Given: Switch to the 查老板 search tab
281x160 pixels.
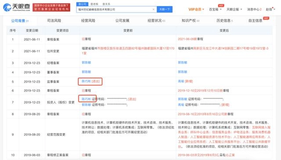Looking at the screenshot, I should point(95,3).
